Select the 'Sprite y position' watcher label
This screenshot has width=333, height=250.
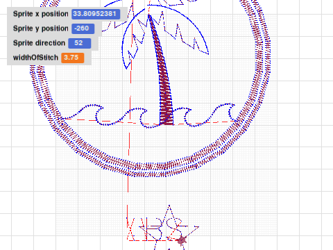(41, 28)
